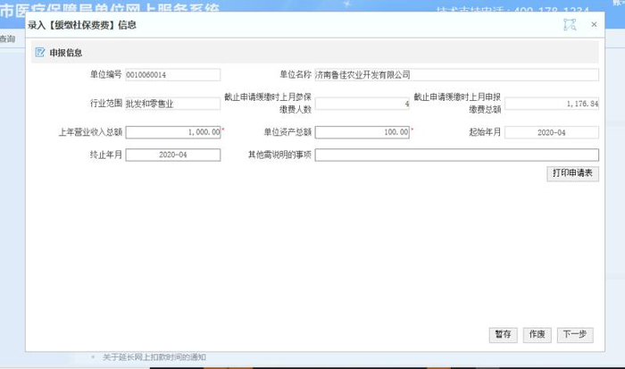This screenshot has width=625, height=369.
Task: Focus the 上年营业收入总额 input
Action: pyautogui.click(x=173, y=132)
